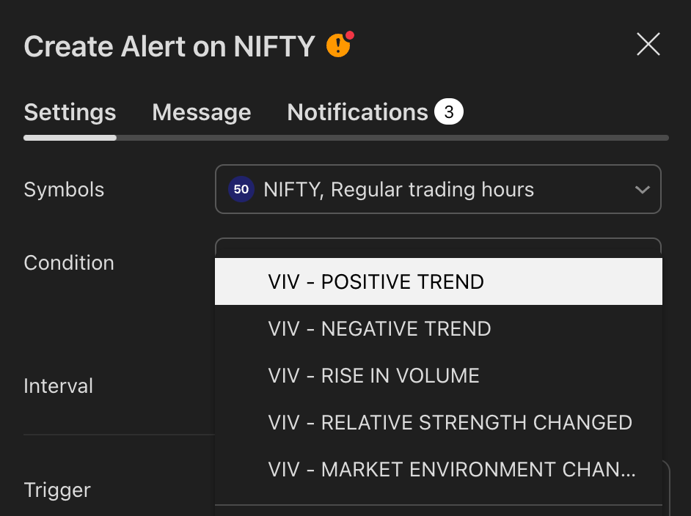Click the Notifications count badge showing 3
Viewport: 691px width, 516px height.
click(x=448, y=112)
